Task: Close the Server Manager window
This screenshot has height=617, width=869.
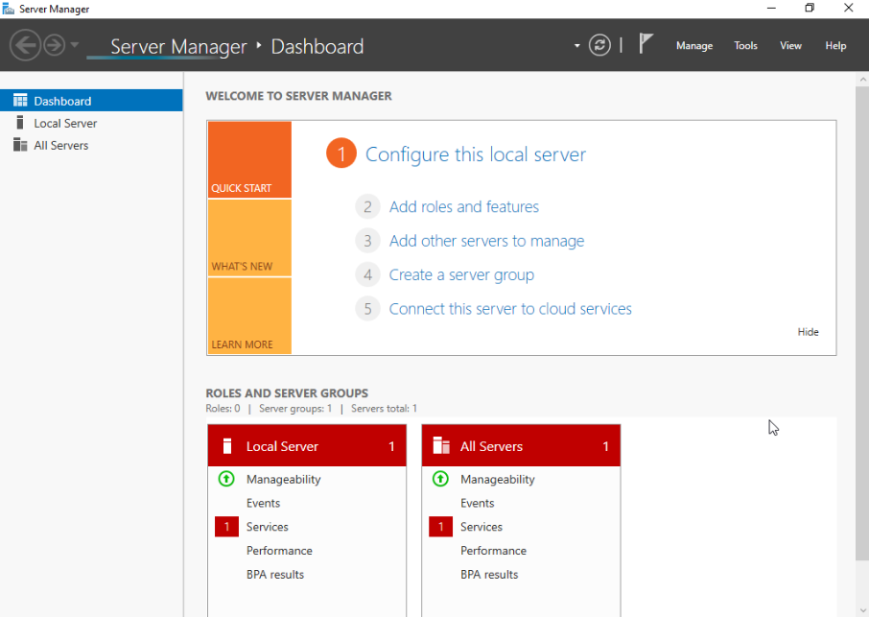Action: pyautogui.click(x=849, y=9)
